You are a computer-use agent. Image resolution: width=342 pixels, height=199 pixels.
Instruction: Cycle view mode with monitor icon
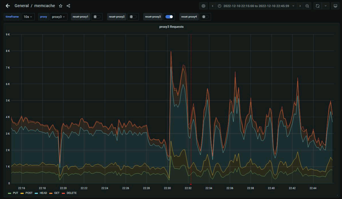335,6
